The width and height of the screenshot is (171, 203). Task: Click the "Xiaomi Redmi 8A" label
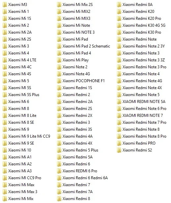(x=137, y=5)
